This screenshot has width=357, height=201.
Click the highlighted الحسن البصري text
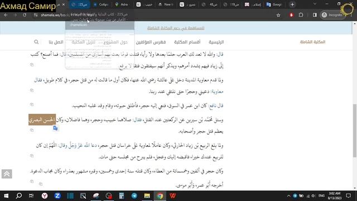click(x=42, y=119)
